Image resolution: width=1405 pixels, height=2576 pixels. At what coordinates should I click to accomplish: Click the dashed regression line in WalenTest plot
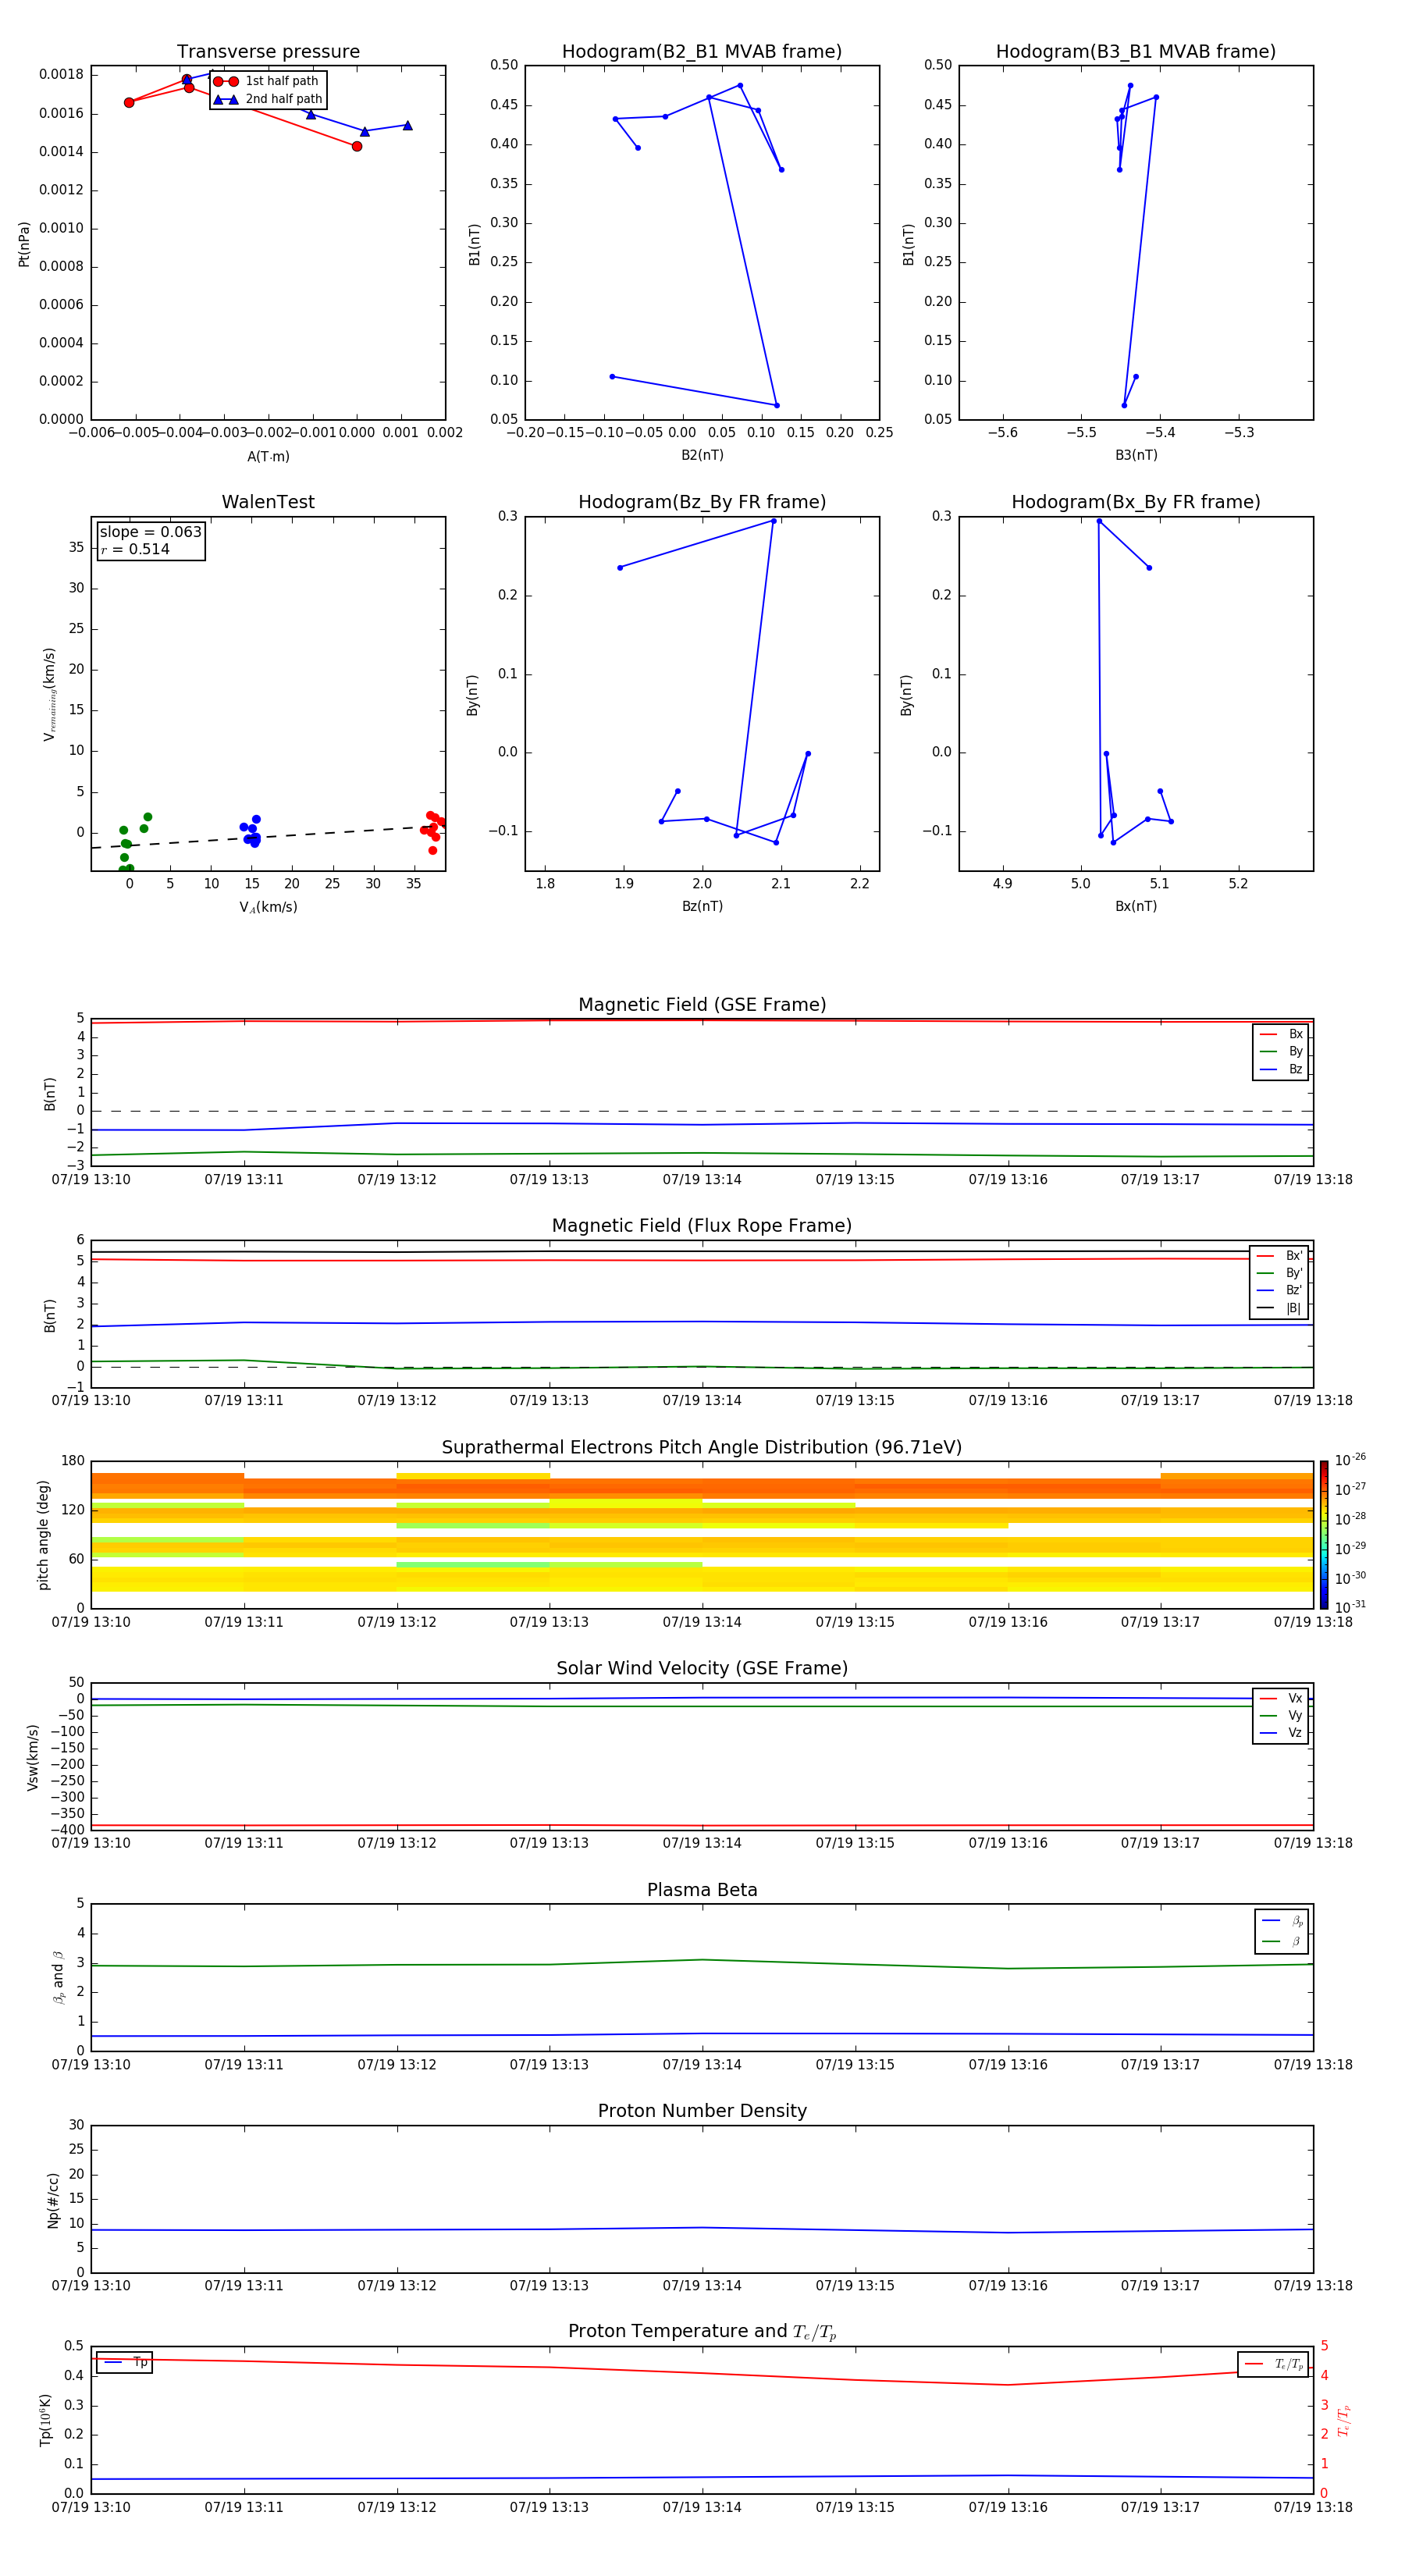(x=268, y=837)
